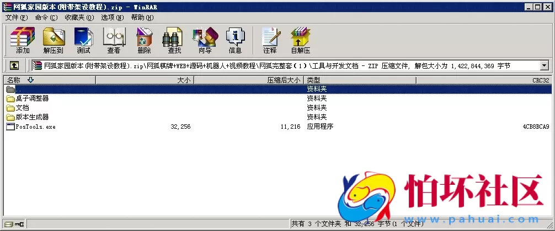Open the Comment (注释) toolbar icon
The image size is (555, 231).
click(270, 40)
